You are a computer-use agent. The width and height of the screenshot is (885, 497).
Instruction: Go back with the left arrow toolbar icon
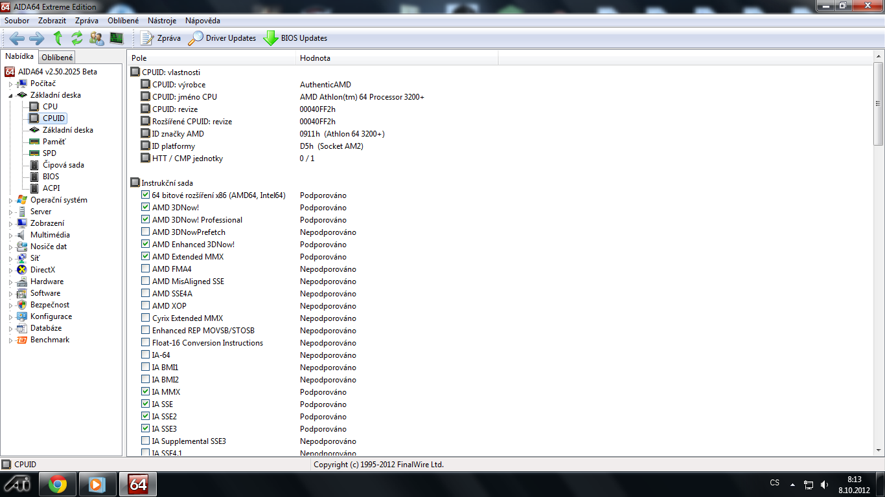tap(17, 38)
